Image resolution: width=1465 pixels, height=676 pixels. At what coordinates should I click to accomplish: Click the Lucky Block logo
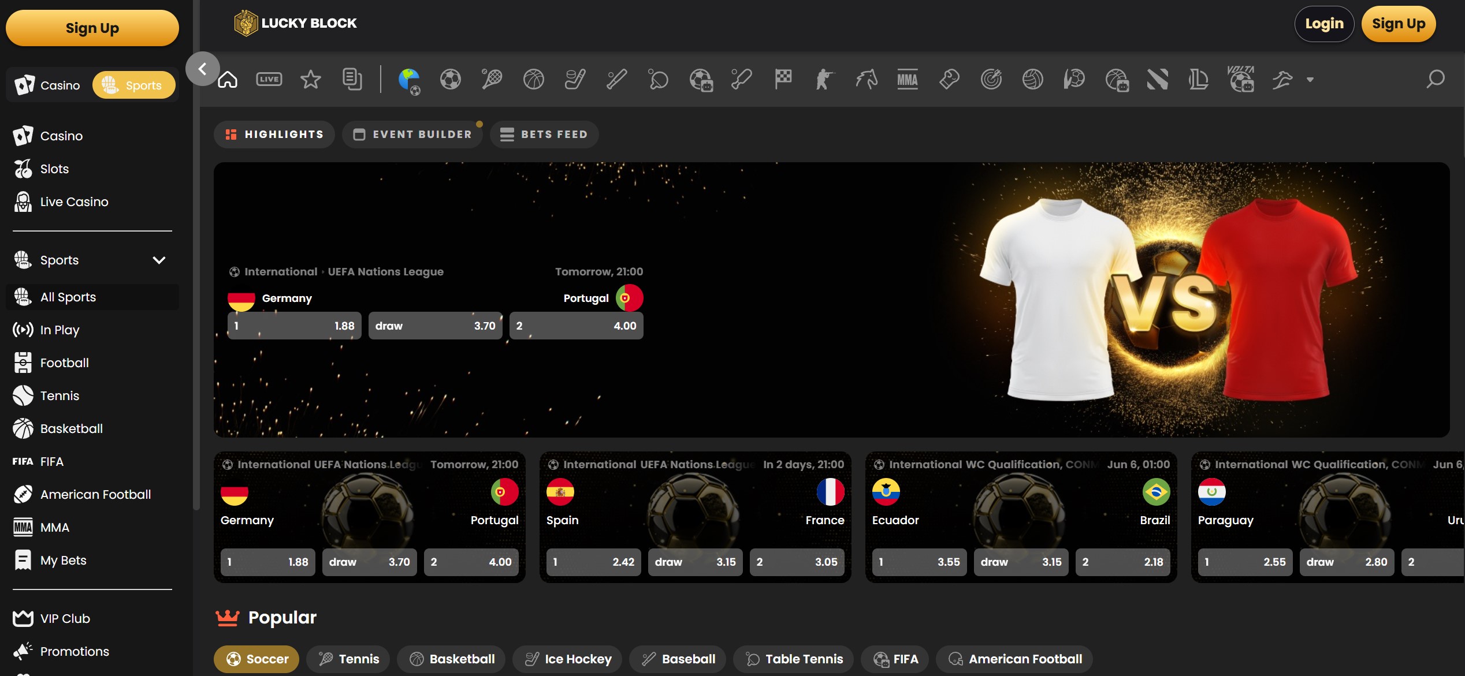[x=296, y=24]
